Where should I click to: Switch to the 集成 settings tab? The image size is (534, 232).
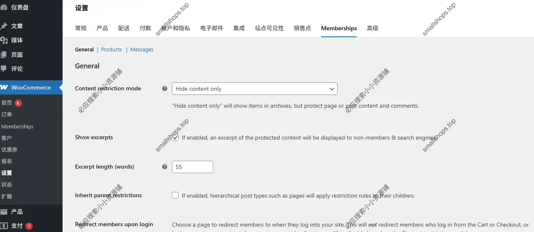tap(239, 28)
